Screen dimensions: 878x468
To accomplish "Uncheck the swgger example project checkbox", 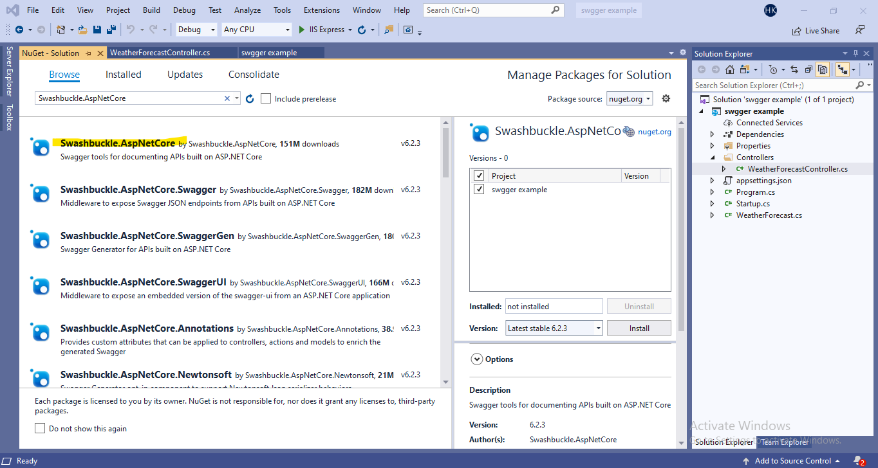I will (x=479, y=189).
